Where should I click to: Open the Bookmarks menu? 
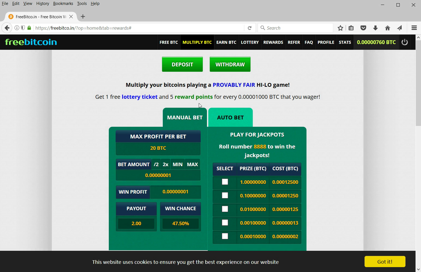[63, 4]
